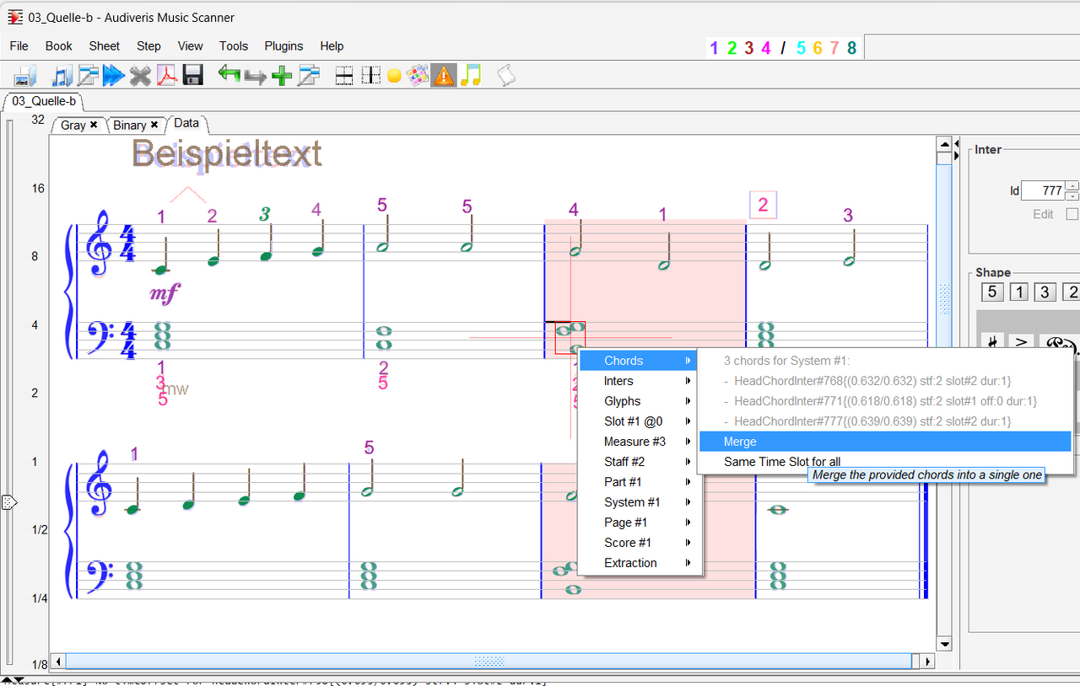
Task: Open the Book menu
Action: 59,46
